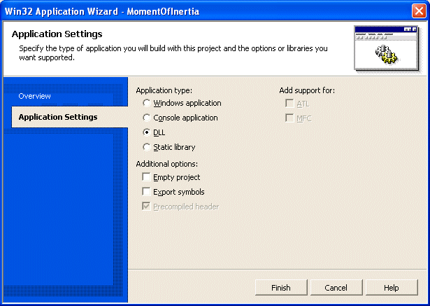The image size is (430, 306).
Task: Cancel the wizard
Action: [x=336, y=288]
